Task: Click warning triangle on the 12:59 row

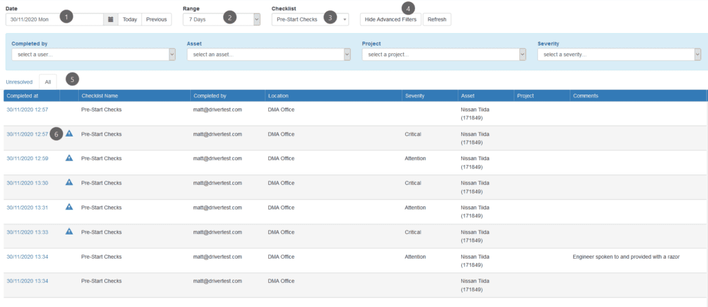Action: tap(69, 158)
